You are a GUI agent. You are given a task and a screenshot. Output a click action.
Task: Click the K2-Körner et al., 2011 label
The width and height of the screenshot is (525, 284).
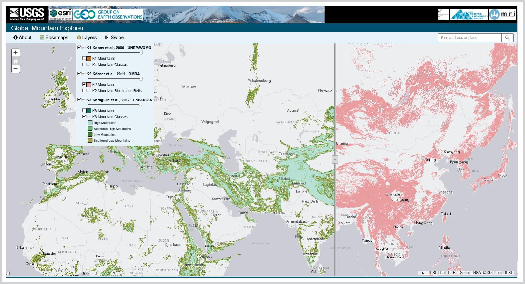coord(113,74)
